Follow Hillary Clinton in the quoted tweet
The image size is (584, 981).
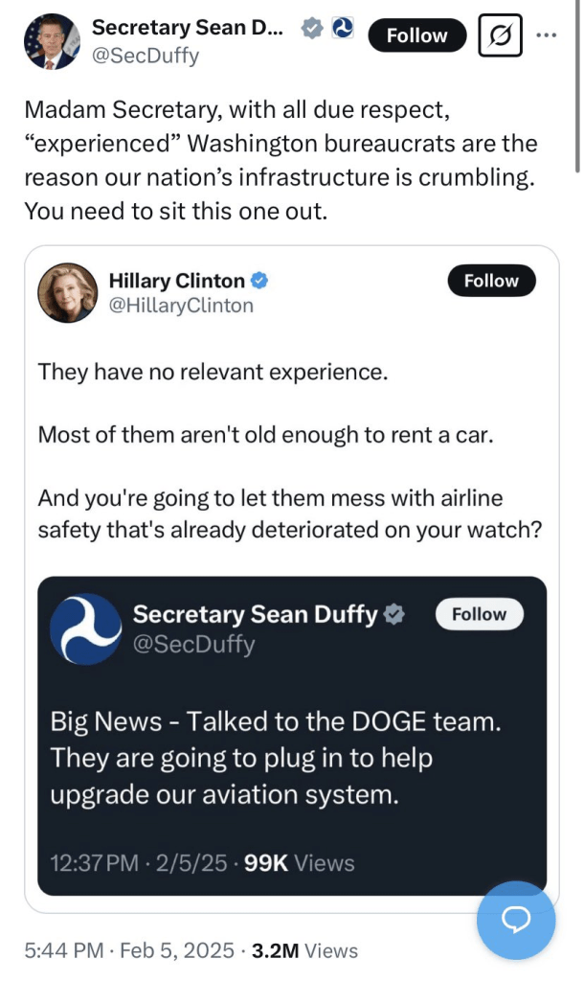[491, 281]
